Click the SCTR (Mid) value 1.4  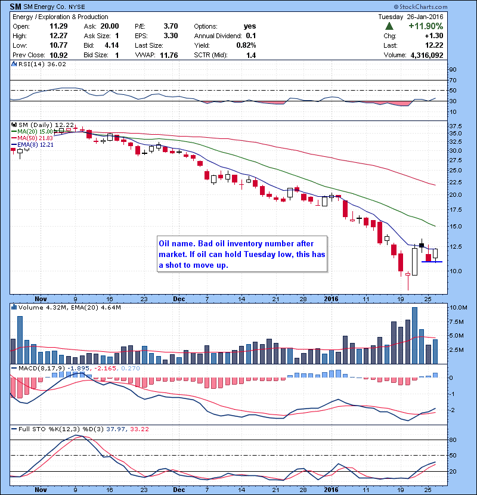click(x=251, y=55)
